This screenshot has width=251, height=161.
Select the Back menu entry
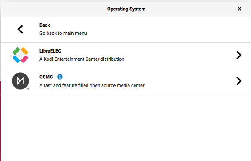pyautogui.click(x=126, y=30)
